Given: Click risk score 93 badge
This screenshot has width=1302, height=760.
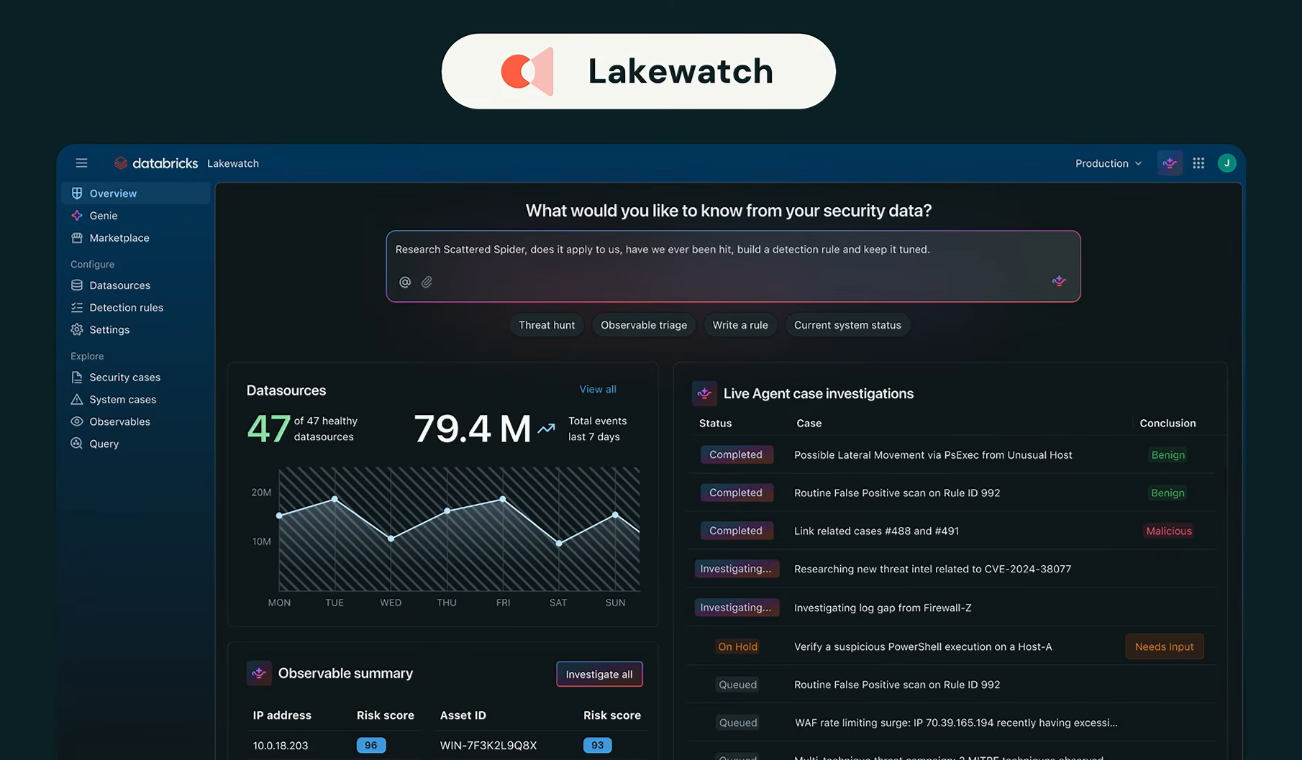Looking at the screenshot, I should click(597, 746).
